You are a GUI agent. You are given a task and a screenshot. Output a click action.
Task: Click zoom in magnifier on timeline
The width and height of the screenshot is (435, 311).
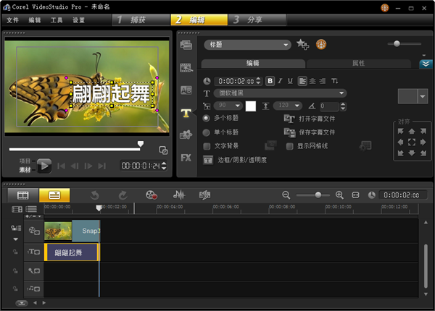tap(339, 195)
